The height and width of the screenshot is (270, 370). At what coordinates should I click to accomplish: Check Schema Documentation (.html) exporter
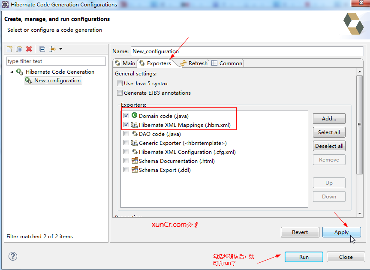coord(126,161)
